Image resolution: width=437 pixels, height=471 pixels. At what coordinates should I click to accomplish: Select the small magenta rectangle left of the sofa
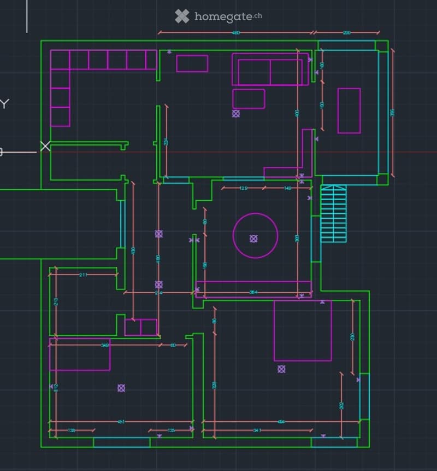pos(192,63)
